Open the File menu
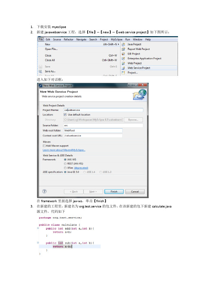This screenshot has height=285, width=202. pyautogui.click(x=41, y=39)
